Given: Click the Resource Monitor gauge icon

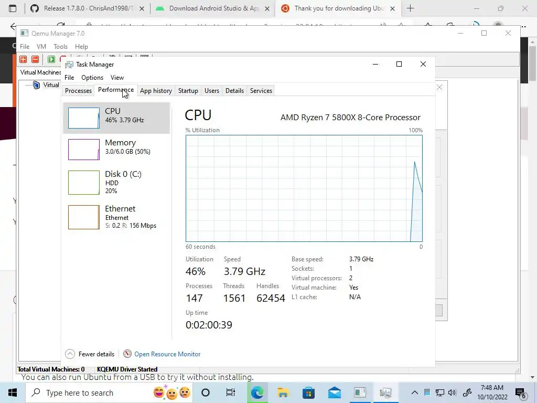Looking at the screenshot, I should point(127,354).
